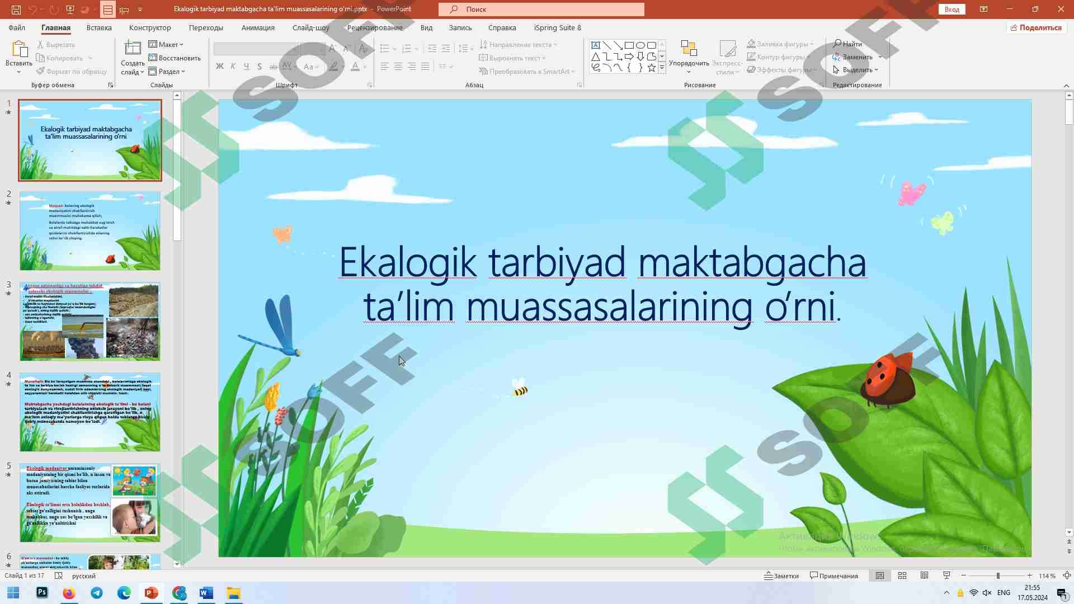
Task: Open Word from the taskbar
Action: point(206,593)
